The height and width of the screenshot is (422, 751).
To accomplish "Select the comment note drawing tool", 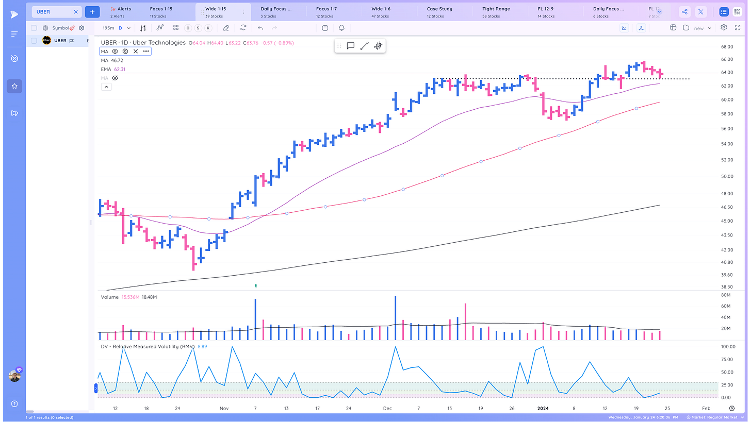I will (350, 46).
